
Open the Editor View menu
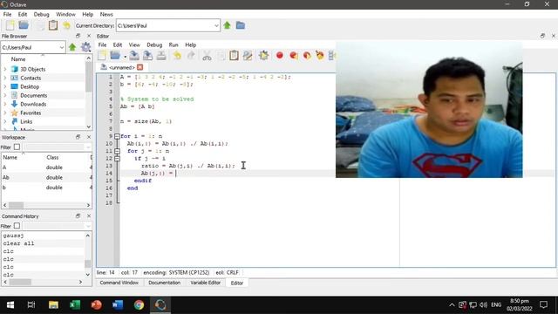pyautogui.click(x=134, y=44)
